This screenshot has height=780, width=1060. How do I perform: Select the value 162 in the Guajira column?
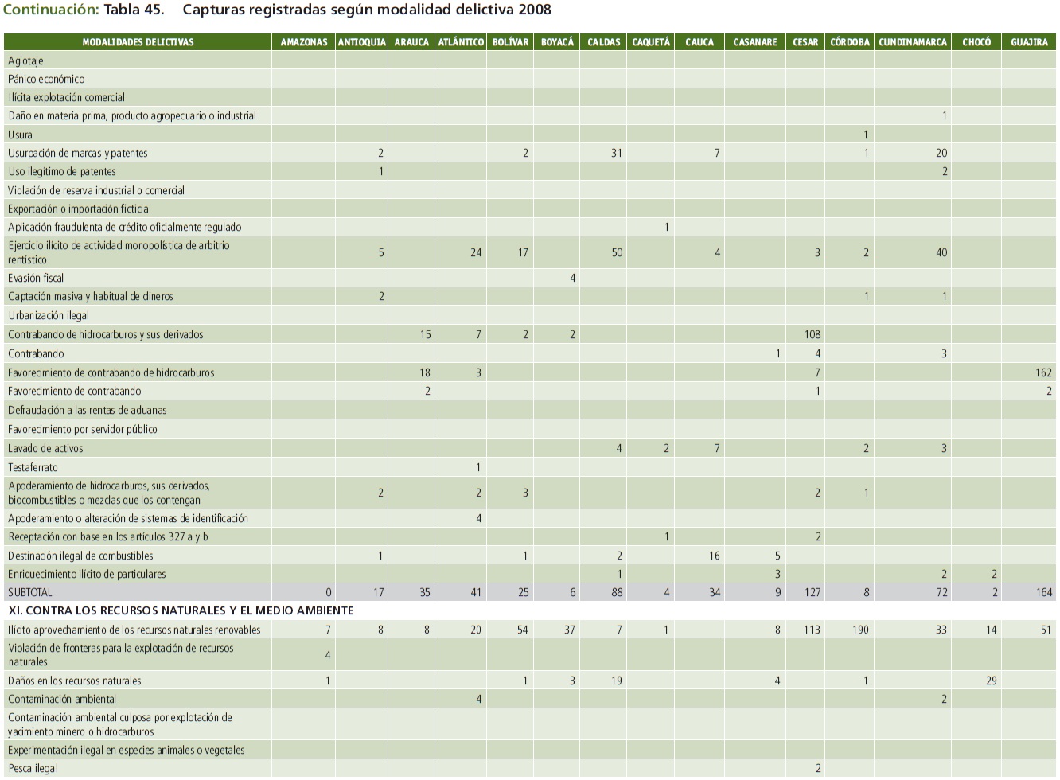click(x=1043, y=372)
